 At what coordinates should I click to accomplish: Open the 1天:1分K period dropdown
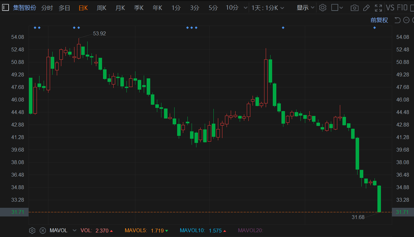268,8
